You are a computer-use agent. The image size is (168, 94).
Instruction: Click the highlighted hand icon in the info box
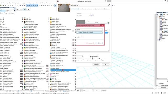pyautogui.click(x=25, y=9)
